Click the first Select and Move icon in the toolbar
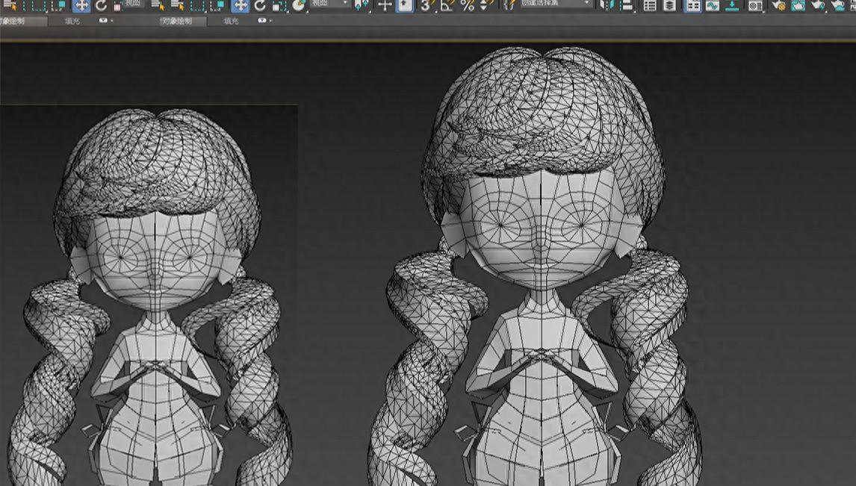 [x=81, y=5]
